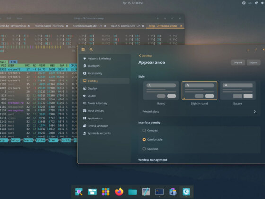Select the htop systemd-re process row
The height and width of the screenshot is (199, 265).
38,103
